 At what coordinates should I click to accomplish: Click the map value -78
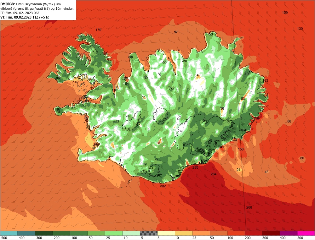[166, 118]
